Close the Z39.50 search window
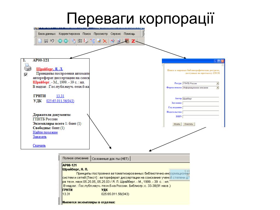Viewport: 280px width, 210px height. click(223, 61)
